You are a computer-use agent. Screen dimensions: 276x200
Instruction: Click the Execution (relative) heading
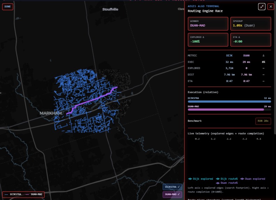203,92
